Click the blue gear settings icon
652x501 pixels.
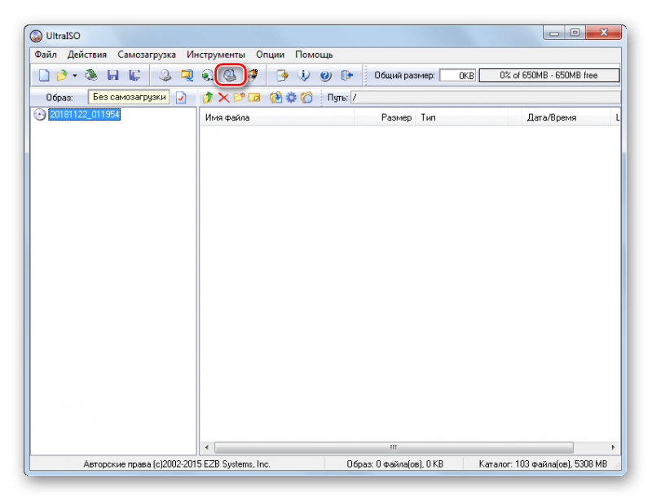click(x=291, y=98)
